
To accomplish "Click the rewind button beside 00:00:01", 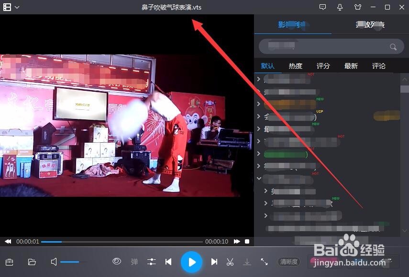I will (x=8, y=241).
